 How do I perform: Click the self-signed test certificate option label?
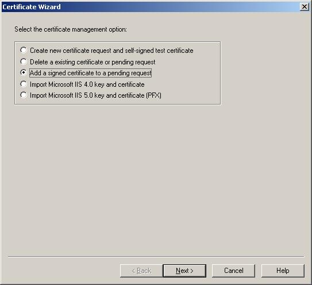click(x=111, y=51)
